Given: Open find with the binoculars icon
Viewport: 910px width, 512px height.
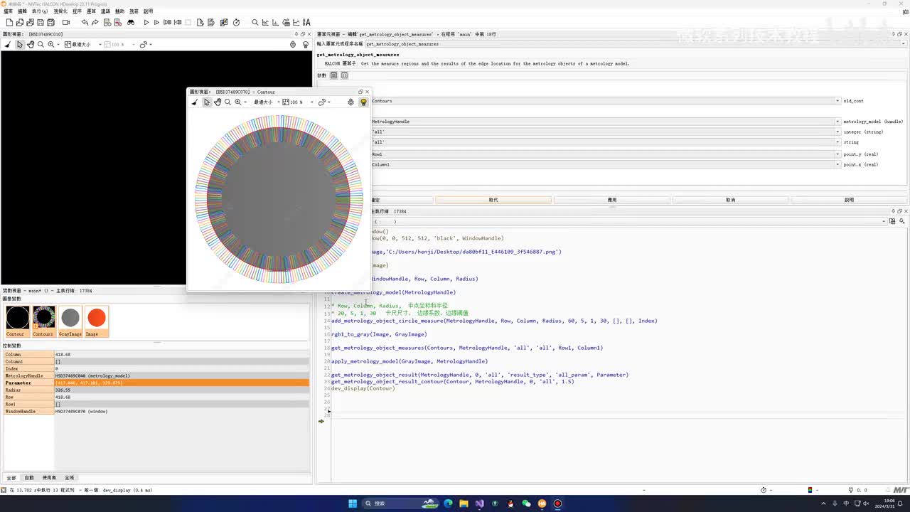Looking at the screenshot, I should point(131,23).
